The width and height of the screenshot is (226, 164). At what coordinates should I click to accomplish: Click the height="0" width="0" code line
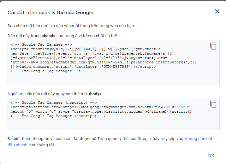click(101, 111)
